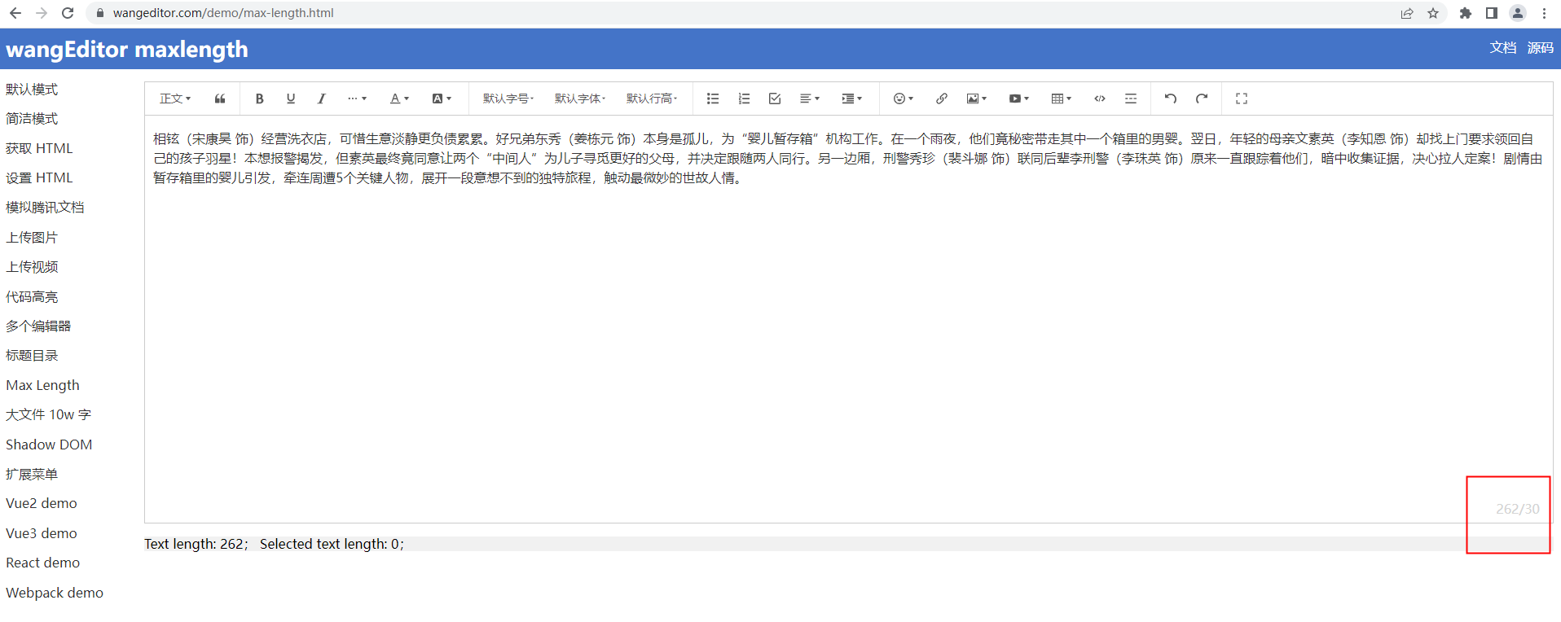This screenshot has height=622, width=1561.
Task: Open the browser profile menu
Action: [1518, 13]
